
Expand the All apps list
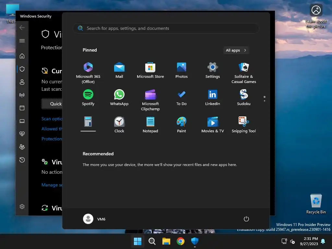[x=236, y=50]
